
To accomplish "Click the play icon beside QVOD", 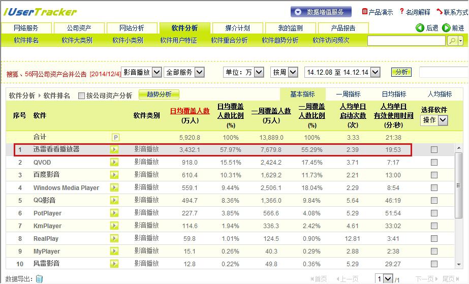I will click(x=114, y=162).
